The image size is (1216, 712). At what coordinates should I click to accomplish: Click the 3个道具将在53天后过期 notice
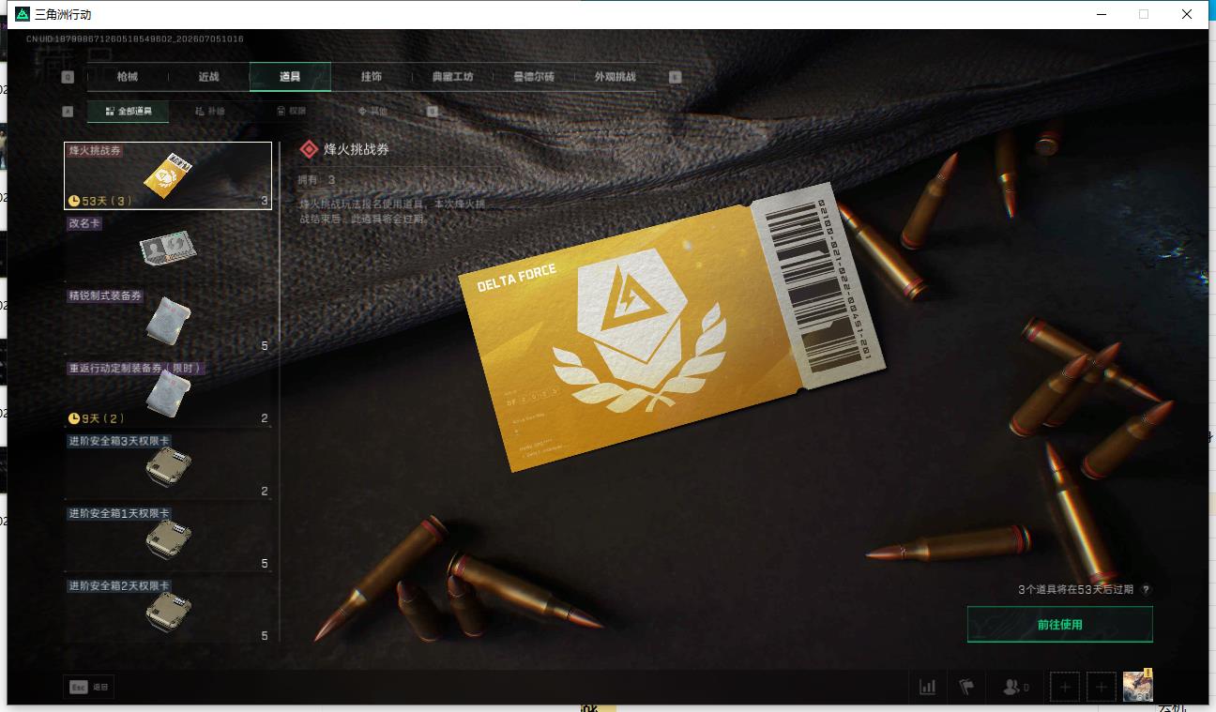click(x=1075, y=590)
